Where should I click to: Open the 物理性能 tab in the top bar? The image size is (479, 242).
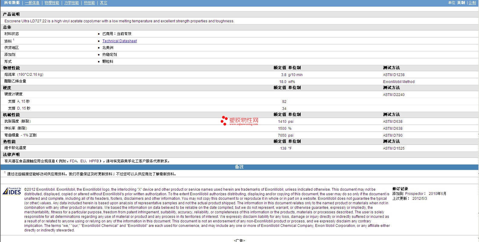(52, 3)
